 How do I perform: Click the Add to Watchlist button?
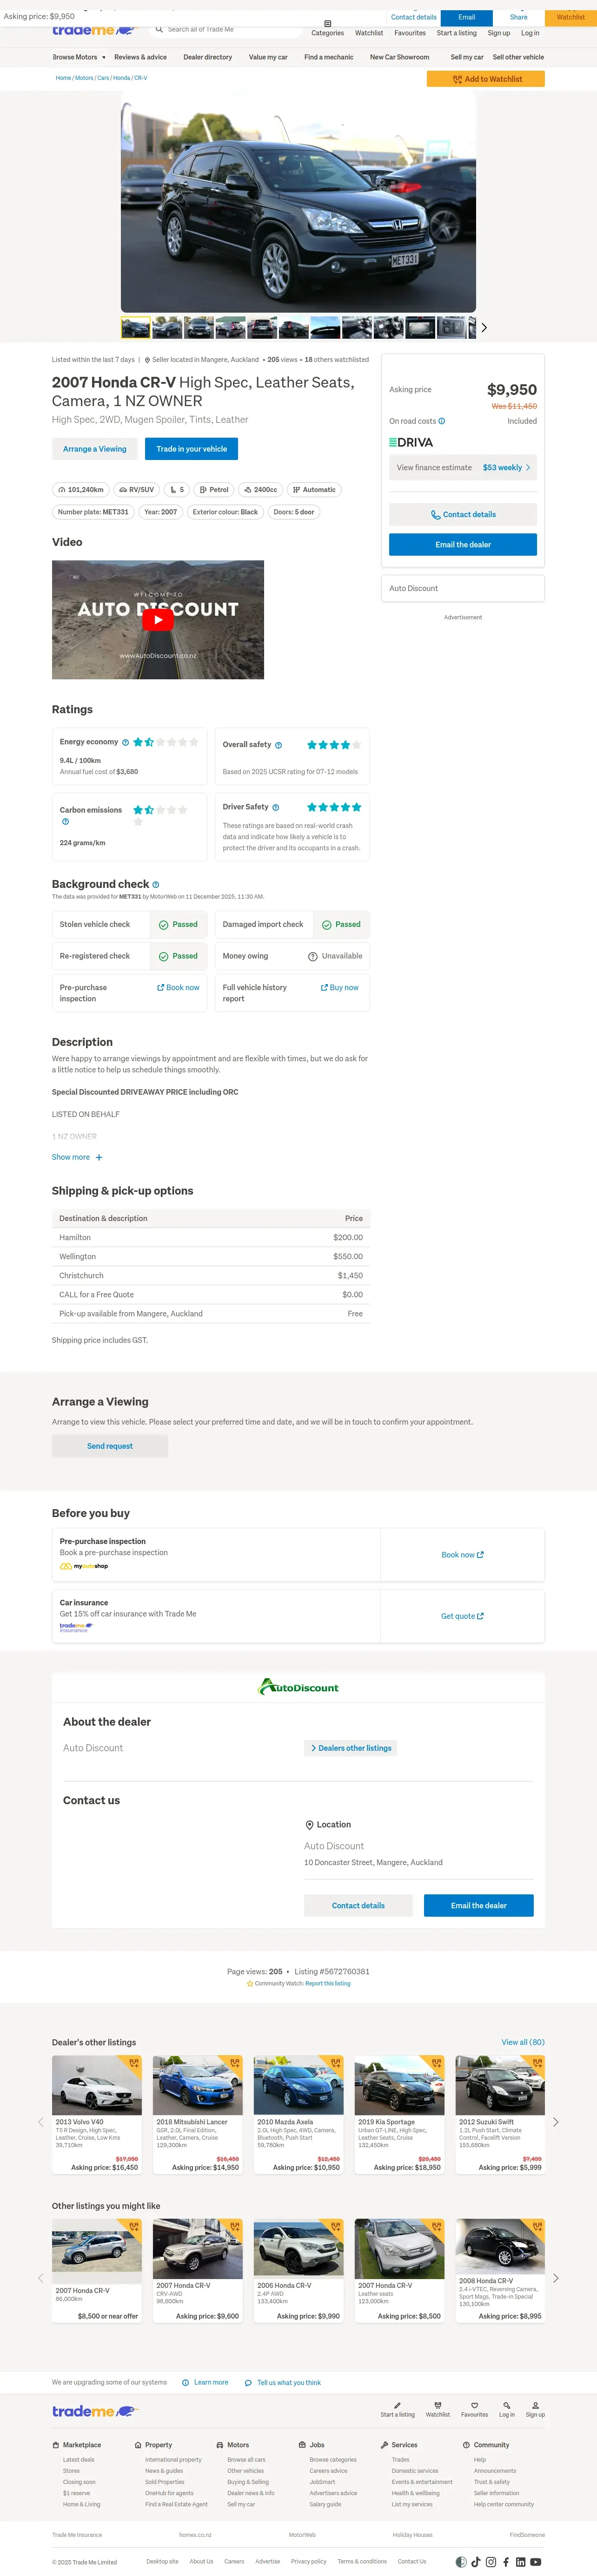click(x=486, y=79)
